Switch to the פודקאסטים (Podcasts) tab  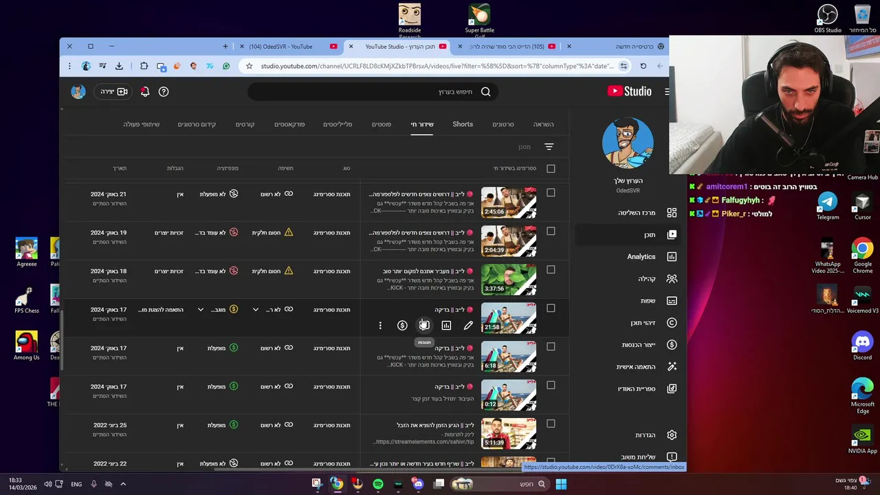click(x=289, y=124)
